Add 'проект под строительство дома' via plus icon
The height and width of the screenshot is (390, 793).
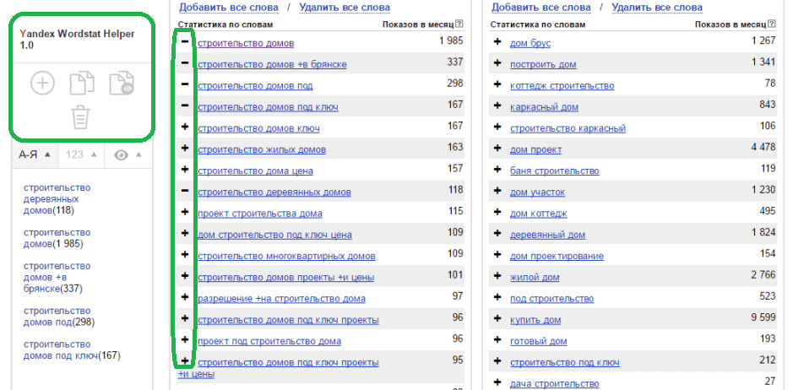(x=185, y=339)
